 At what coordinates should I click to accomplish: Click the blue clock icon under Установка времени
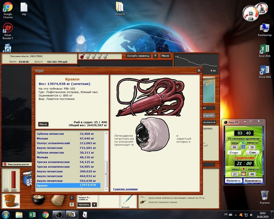243,147
